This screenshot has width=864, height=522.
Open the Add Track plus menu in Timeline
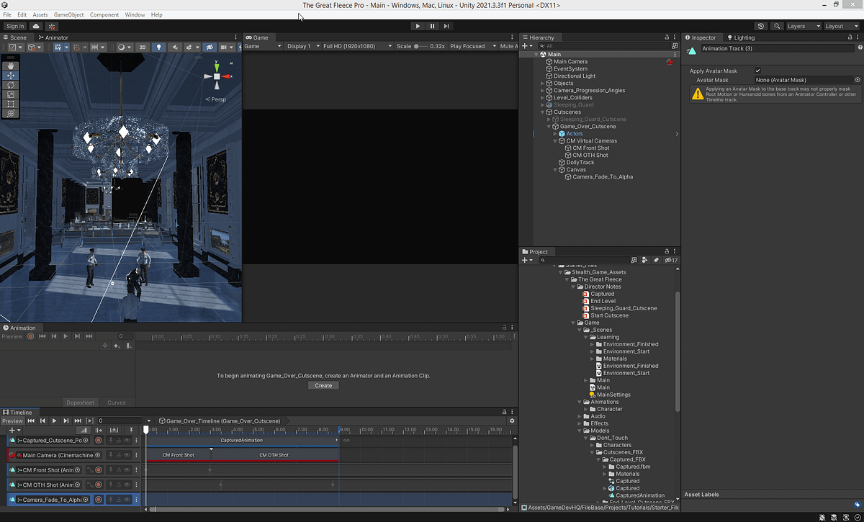(x=12, y=430)
